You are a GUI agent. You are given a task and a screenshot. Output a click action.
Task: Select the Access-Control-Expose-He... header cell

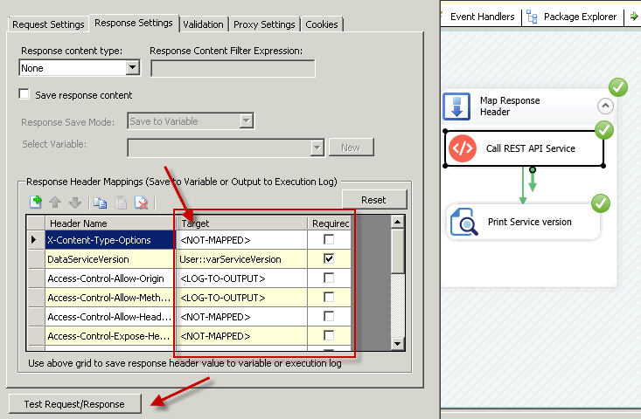click(x=110, y=336)
